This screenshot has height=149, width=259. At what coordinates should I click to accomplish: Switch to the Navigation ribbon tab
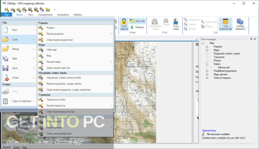(63, 15)
